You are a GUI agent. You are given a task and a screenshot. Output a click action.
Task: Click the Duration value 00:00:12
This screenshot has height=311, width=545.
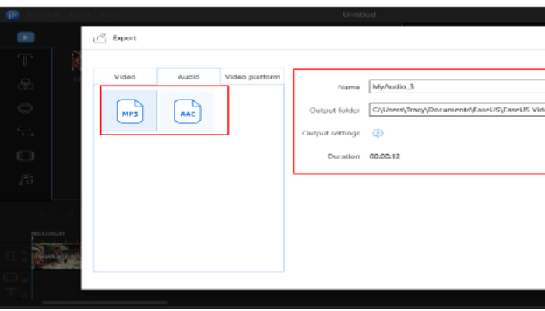pos(385,156)
